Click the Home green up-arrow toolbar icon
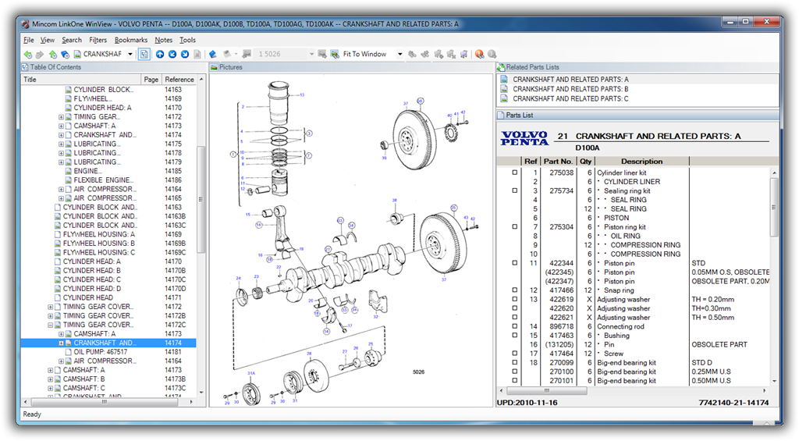 coord(52,54)
